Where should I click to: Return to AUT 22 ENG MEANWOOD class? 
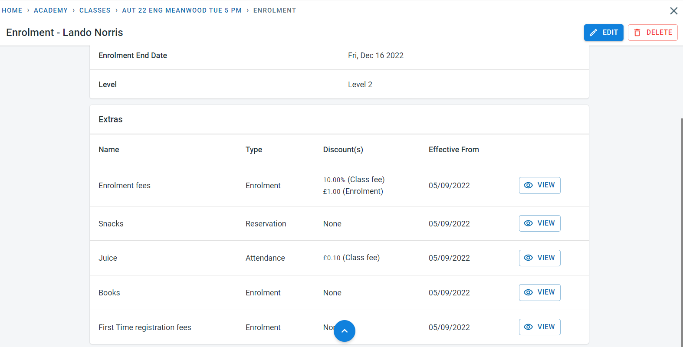[x=182, y=10]
